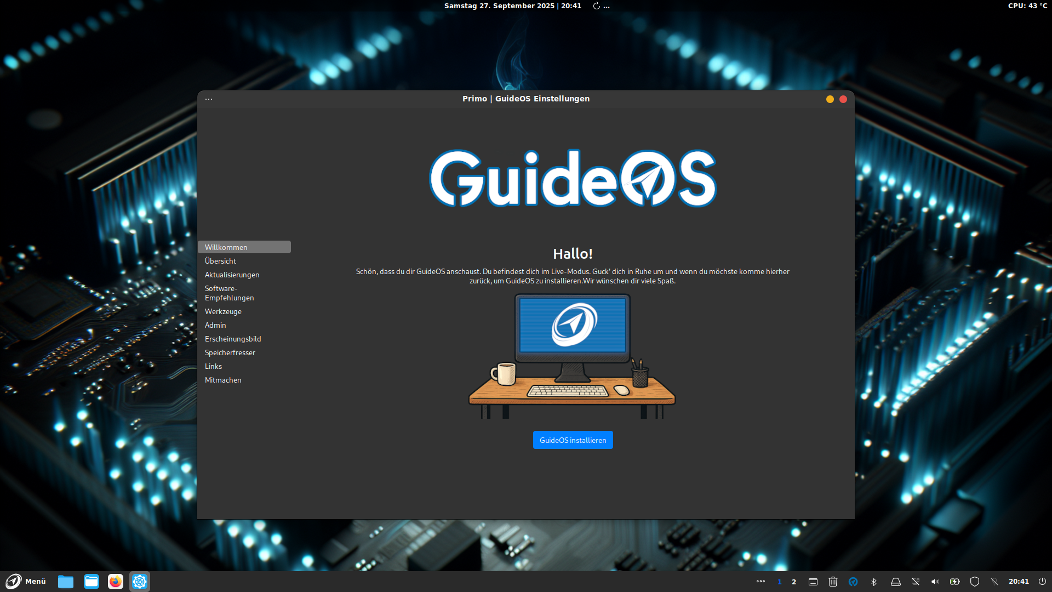Viewport: 1052px width, 592px height.
Task: Open the Erscheinungsbild settings page
Action: (x=233, y=339)
